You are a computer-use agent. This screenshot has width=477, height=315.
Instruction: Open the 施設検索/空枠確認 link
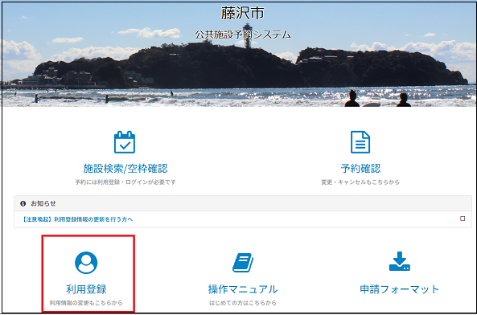(x=125, y=169)
